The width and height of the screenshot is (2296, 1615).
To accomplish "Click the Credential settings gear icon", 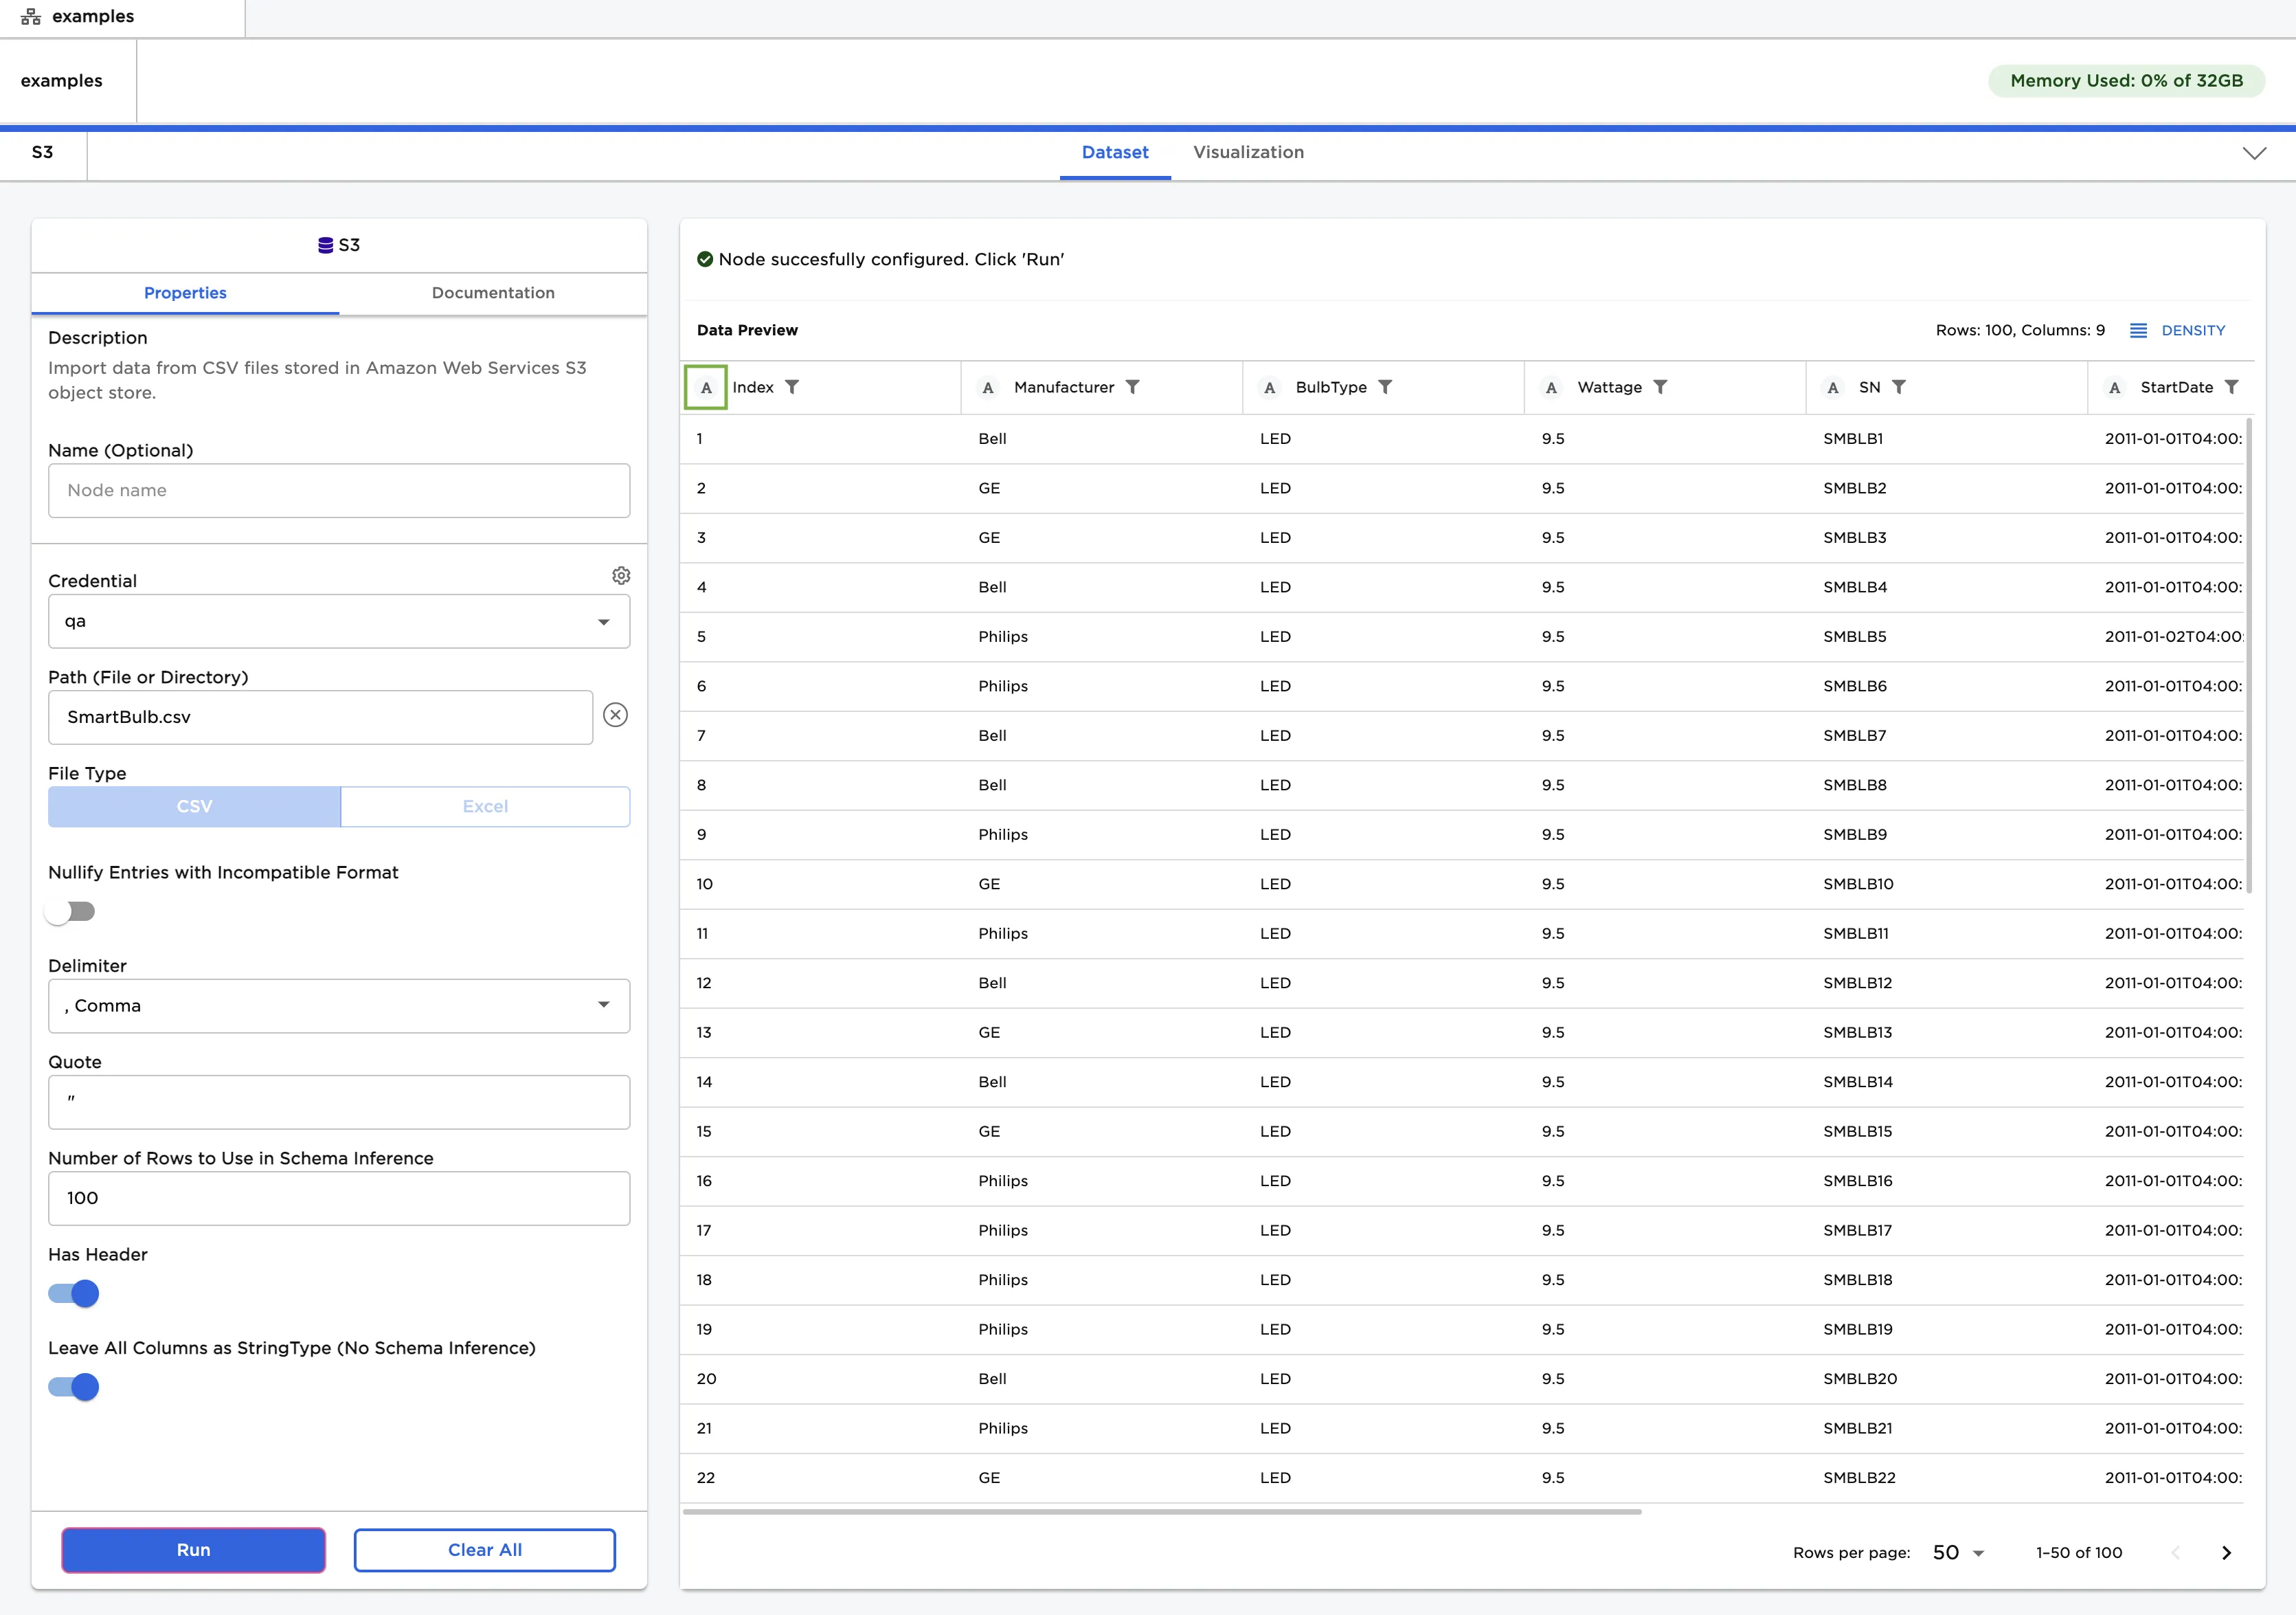I will tap(621, 575).
